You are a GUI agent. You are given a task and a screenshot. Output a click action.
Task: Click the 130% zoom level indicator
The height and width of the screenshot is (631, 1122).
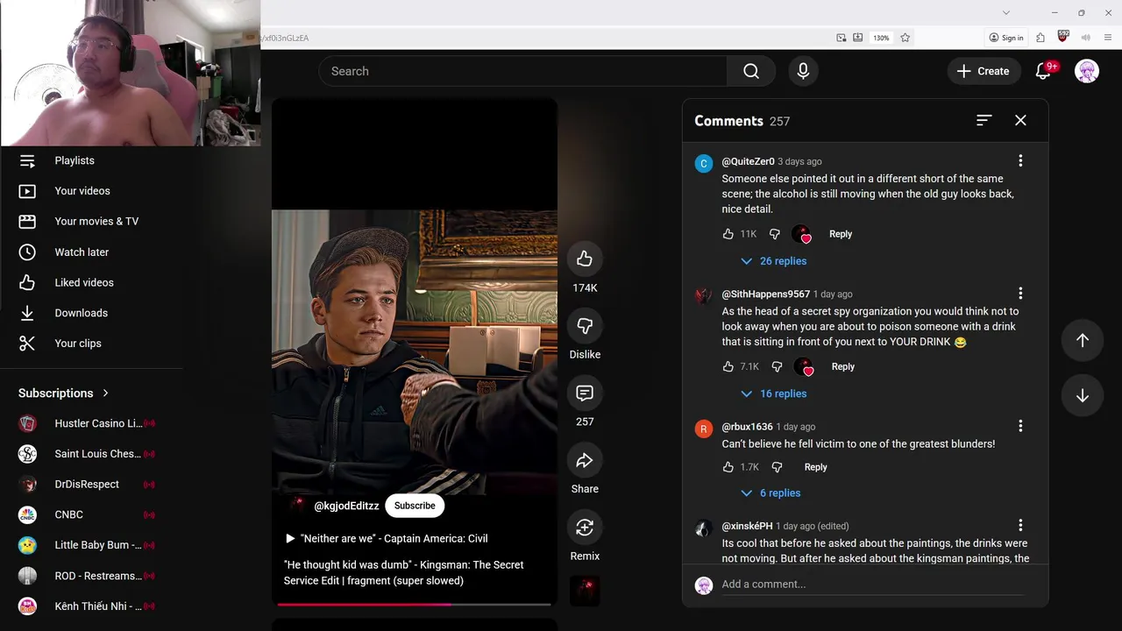881,38
